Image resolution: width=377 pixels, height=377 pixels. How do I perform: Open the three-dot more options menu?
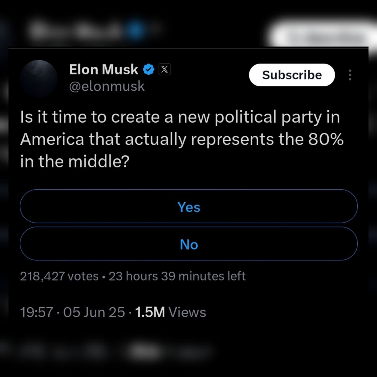point(350,75)
